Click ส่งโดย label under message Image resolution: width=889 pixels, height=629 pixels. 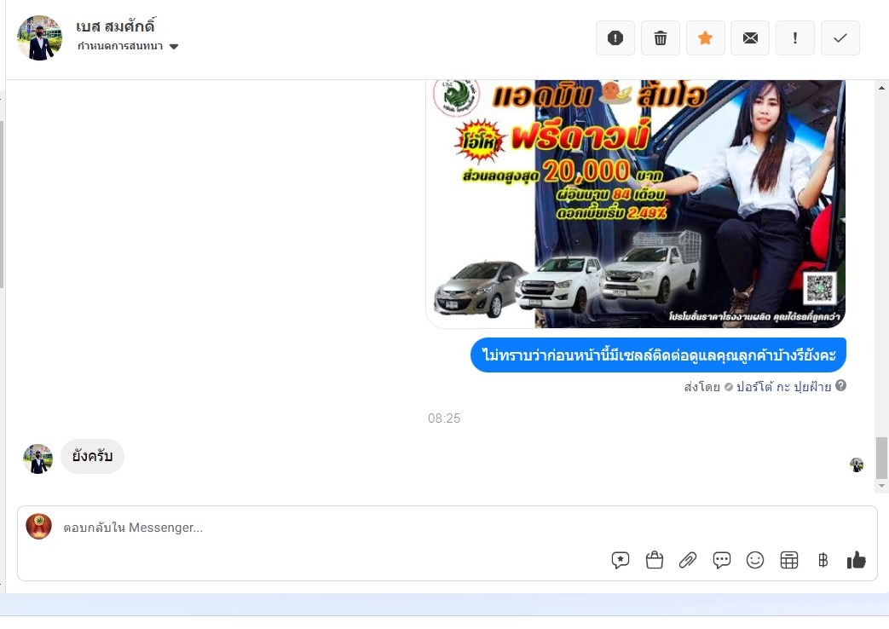[x=701, y=387]
